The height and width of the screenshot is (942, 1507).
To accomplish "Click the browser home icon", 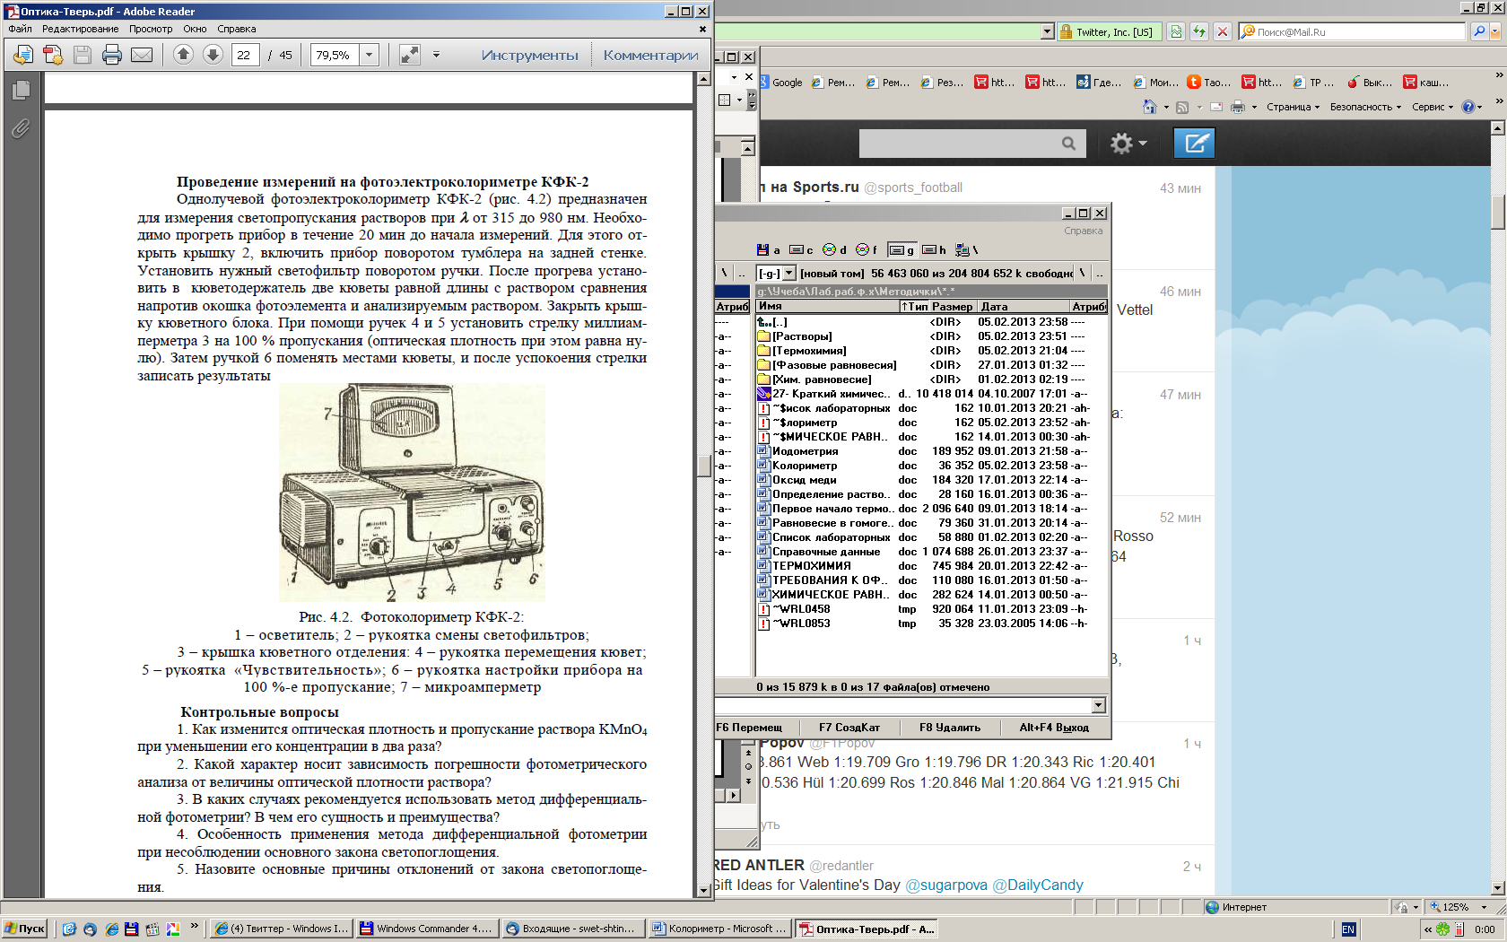I will tap(1150, 107).
